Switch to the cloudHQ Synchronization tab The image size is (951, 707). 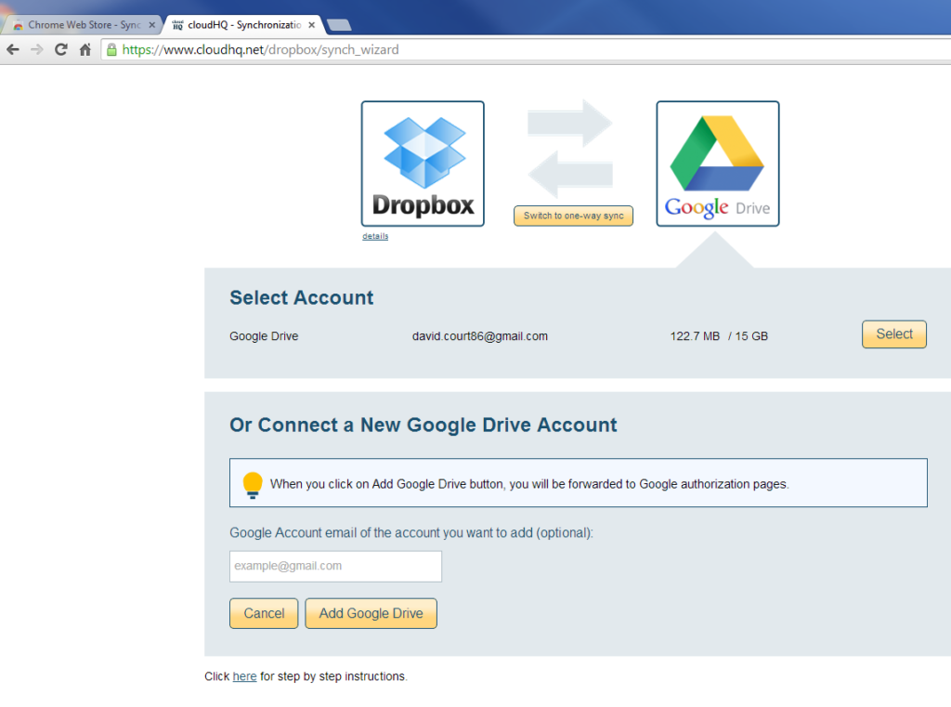[x=237, y=25]
